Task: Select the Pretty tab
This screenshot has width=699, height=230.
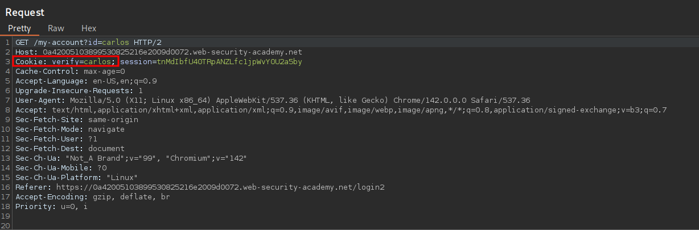Action: click(x=19, y=28)
